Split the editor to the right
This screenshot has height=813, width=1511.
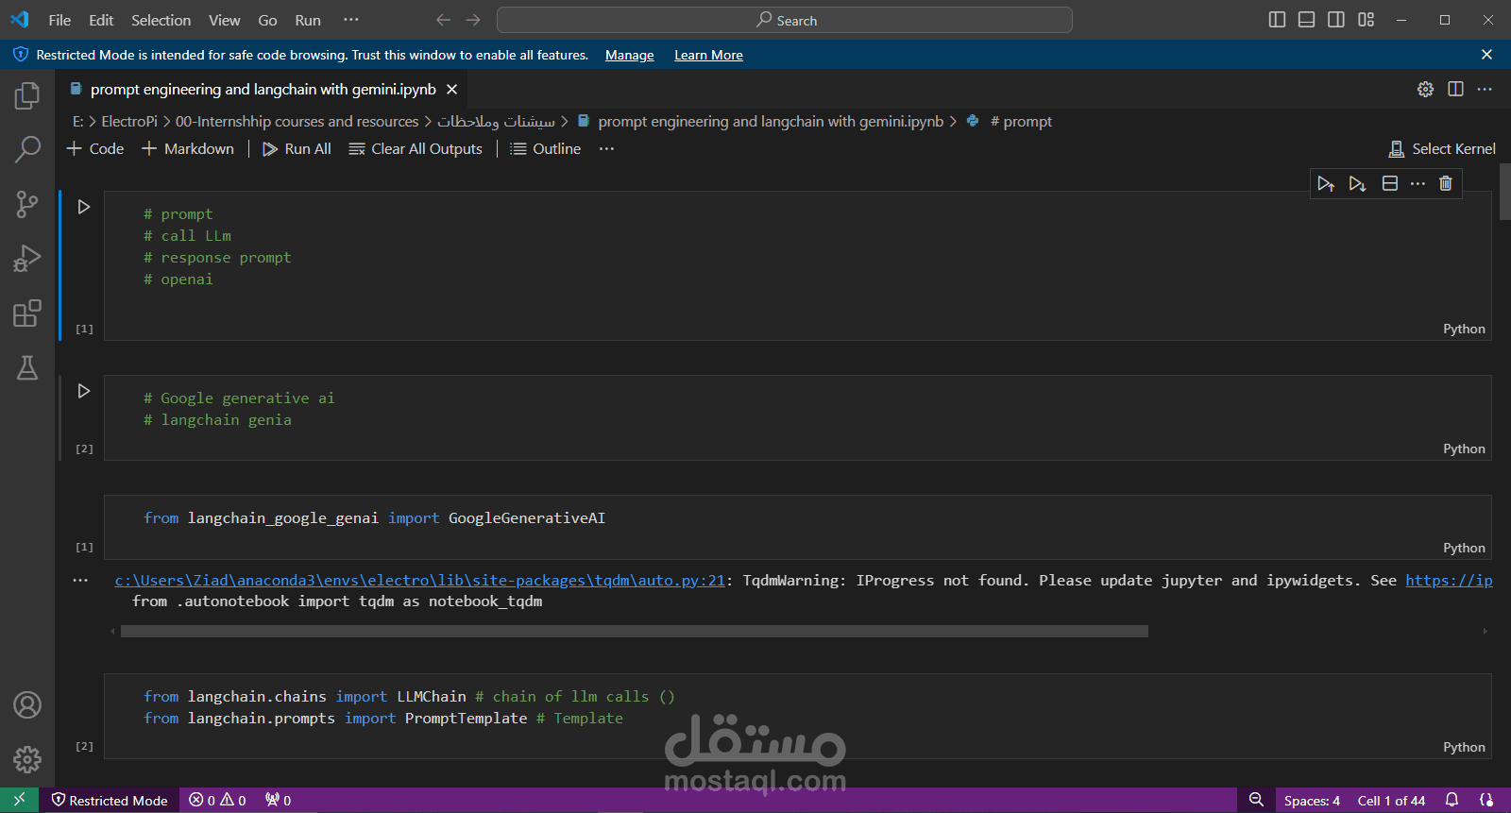(x=1455, y=89)
